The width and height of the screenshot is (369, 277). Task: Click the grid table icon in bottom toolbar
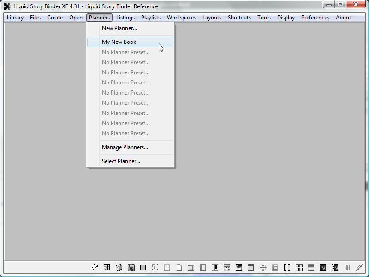(107, 267)
